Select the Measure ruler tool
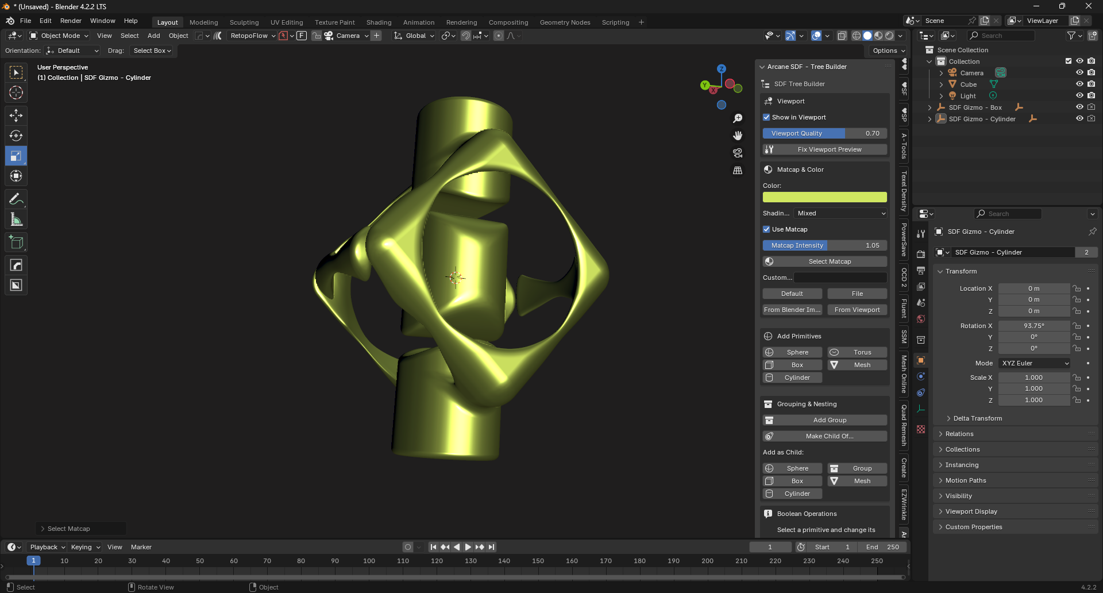This screenshot has height=593, width=1103. click(x=16, y=220)
